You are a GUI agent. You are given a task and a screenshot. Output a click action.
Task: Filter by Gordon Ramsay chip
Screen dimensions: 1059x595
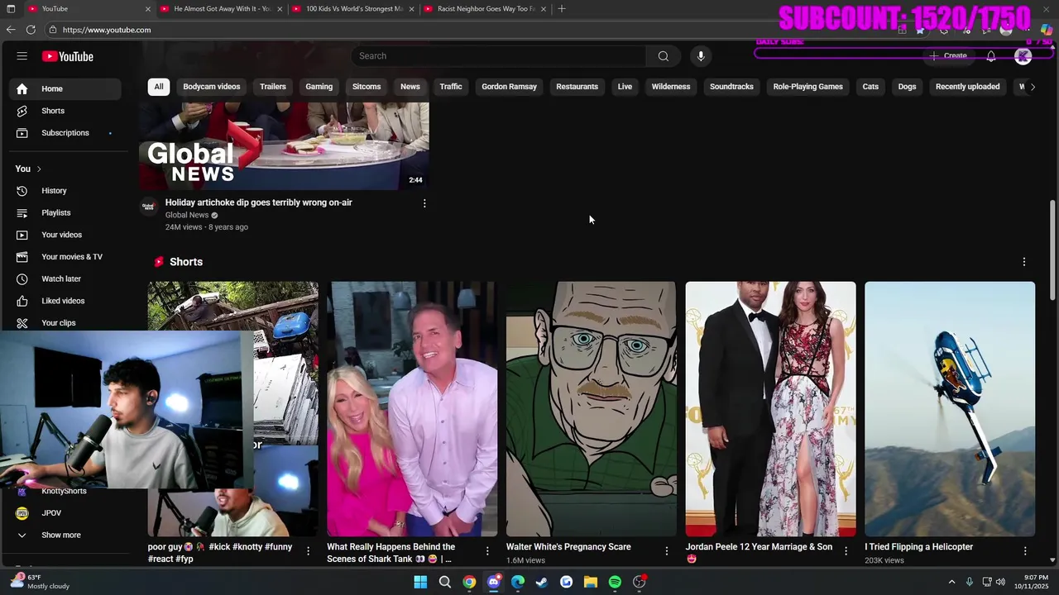click(509, 87)
